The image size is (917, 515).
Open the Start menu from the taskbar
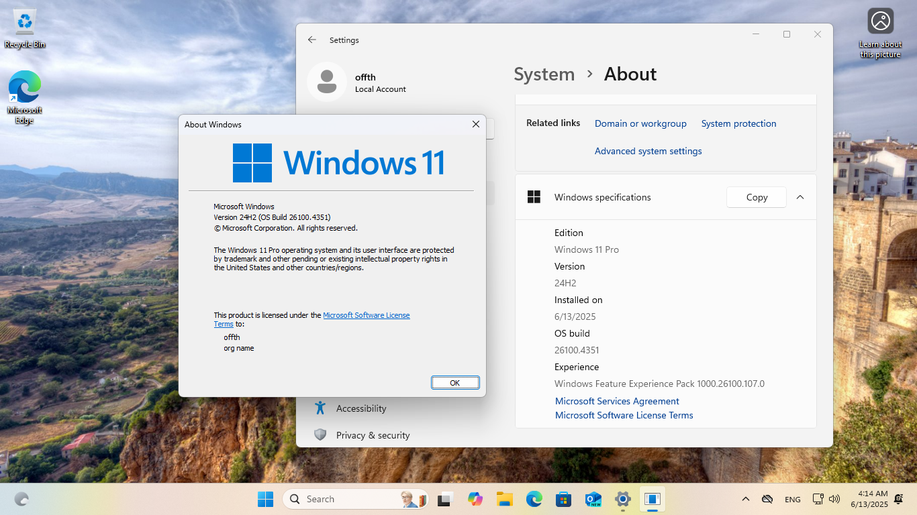tap(266, 499)
